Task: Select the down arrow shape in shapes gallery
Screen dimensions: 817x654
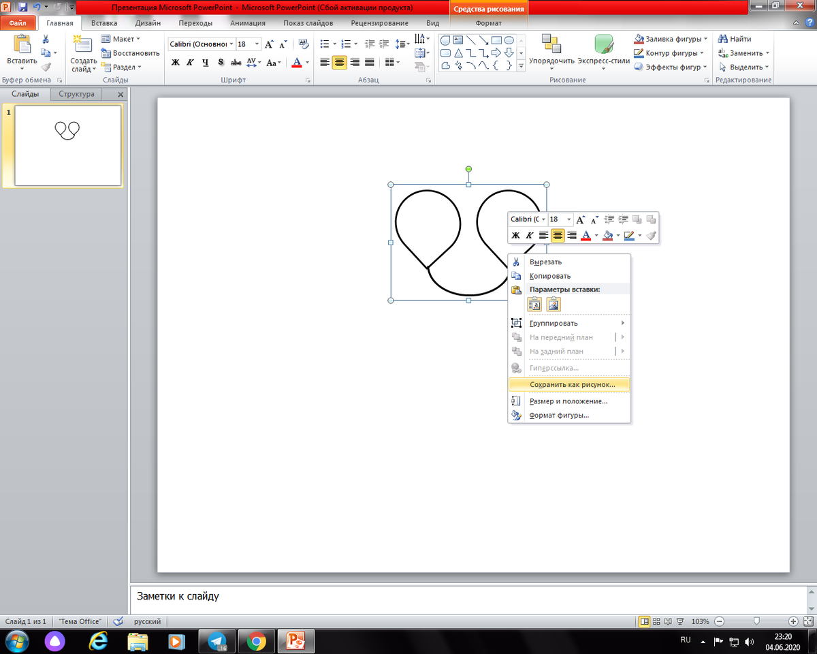Action: [x=509, y=52]
